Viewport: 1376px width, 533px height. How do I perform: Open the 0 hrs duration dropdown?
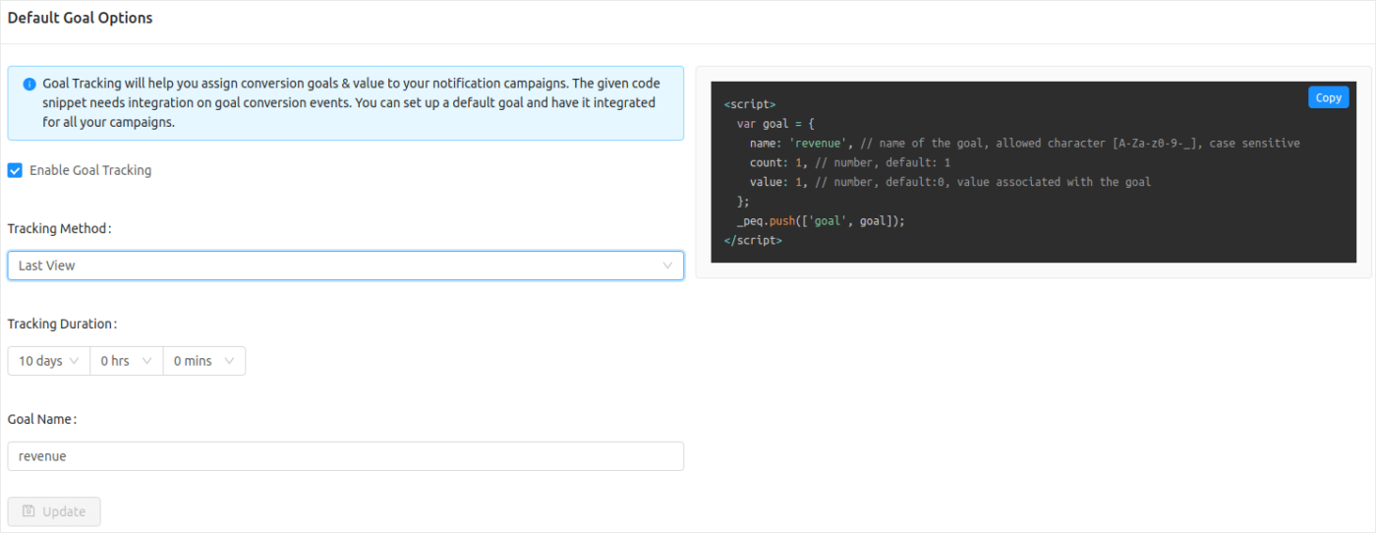pyautogui.click(x=126, y=361)
